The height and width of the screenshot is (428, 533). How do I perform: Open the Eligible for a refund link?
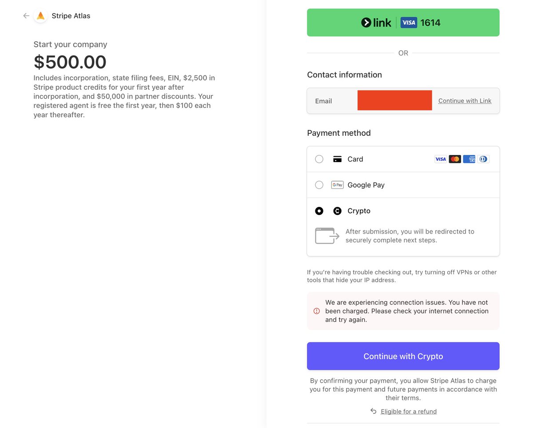[409, 412]
